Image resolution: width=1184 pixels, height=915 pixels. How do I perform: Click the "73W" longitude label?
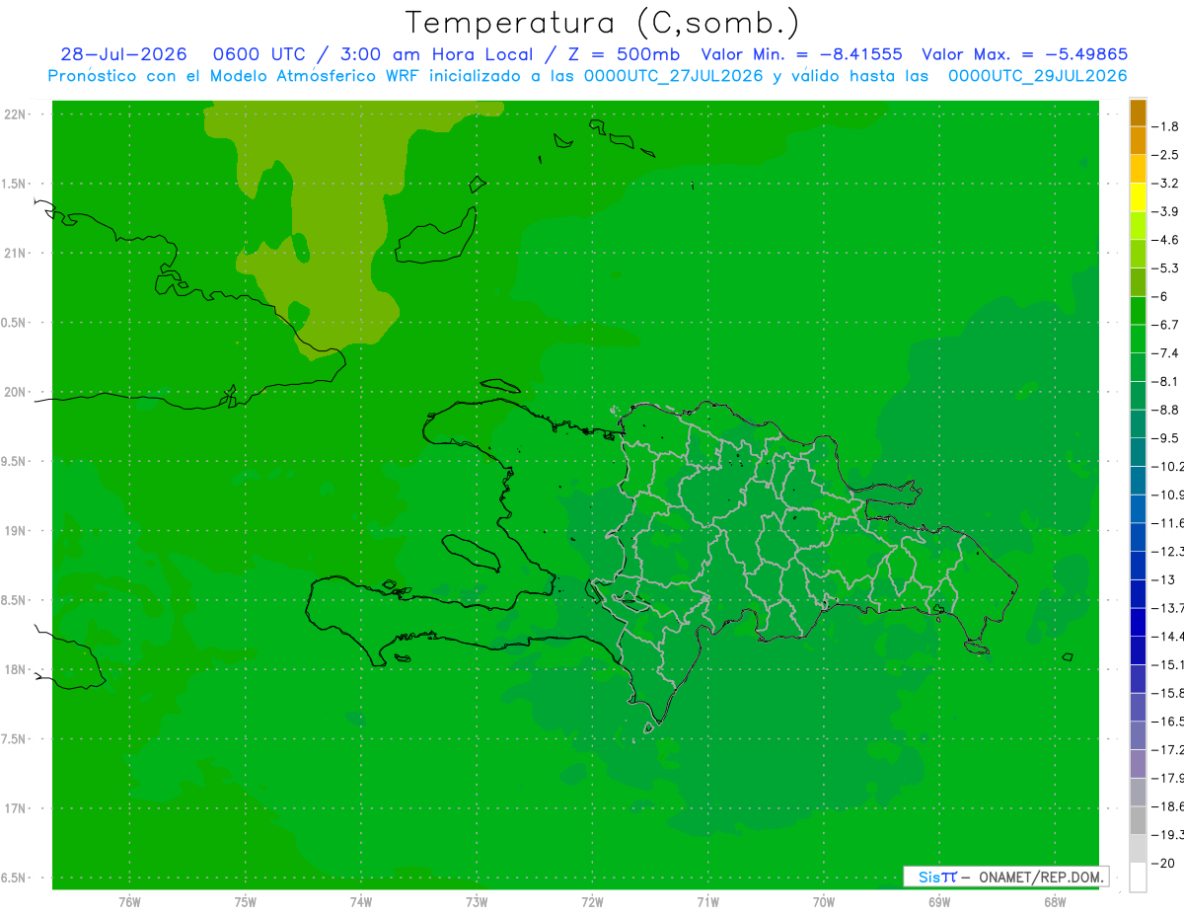[477, 901]
